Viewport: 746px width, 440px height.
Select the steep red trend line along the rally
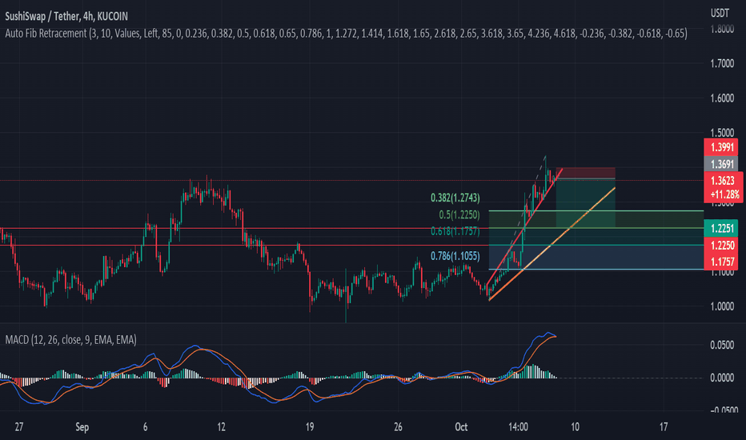[x=525, y=227]
